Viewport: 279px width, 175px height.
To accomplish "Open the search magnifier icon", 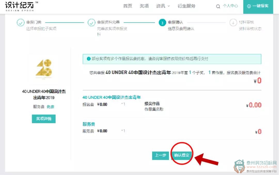I will pos(218,6).
